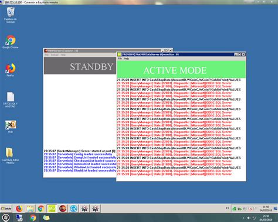Select the MuD shortcut icon on the desktop

click(11, 127)
